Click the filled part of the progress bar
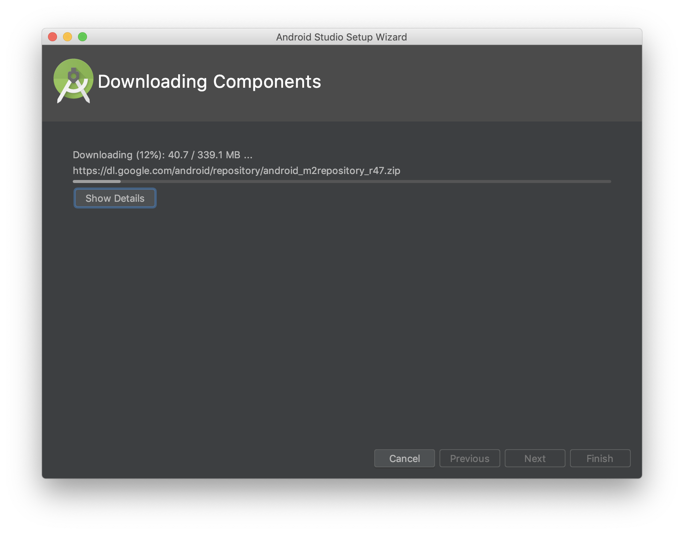The height and width of the screenshot is (534, 684). (x=97, y=181)
